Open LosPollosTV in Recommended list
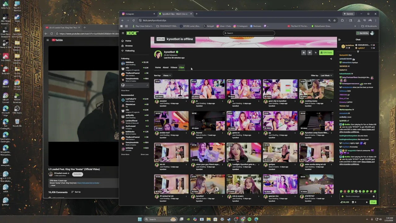 (135, 100)
